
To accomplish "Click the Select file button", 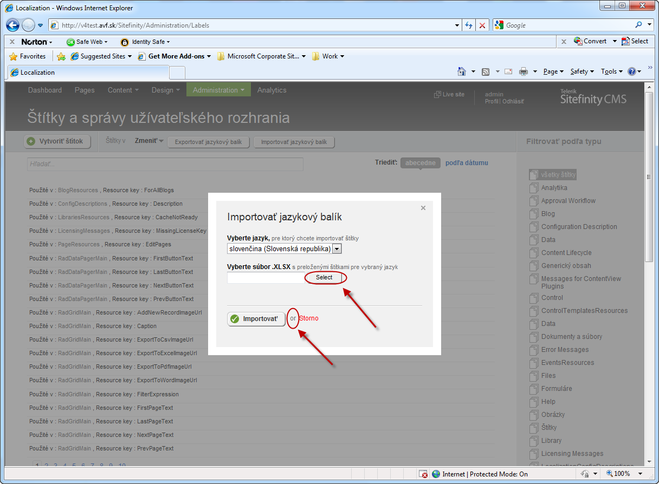I will (x=324, y=277).
